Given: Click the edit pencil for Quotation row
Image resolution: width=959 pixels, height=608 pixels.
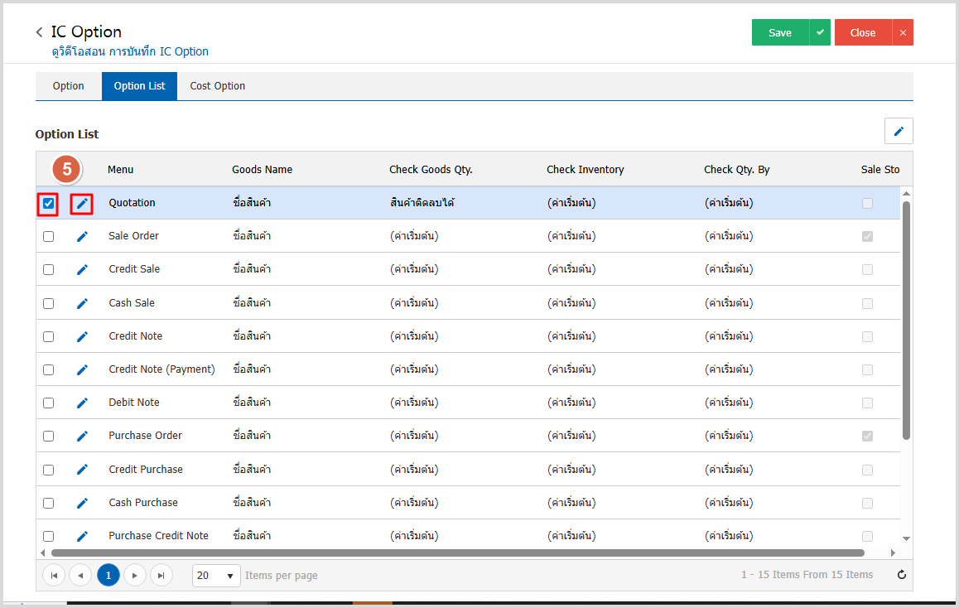Looking at the screenshot, I should (82, 203).
